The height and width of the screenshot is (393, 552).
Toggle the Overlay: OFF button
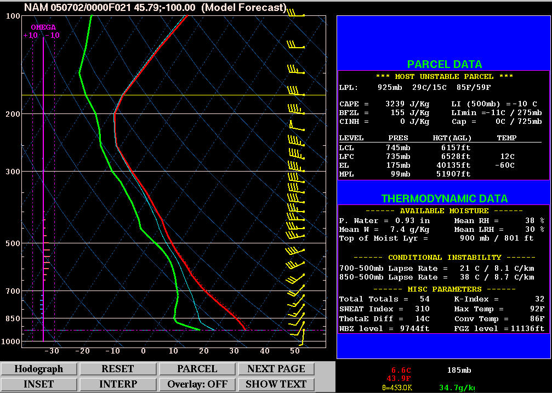[x=197, y=384]
